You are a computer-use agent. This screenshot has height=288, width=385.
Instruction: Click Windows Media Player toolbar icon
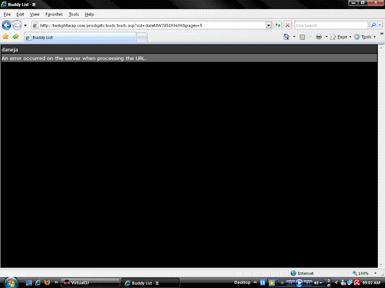(x=271, y=283)
